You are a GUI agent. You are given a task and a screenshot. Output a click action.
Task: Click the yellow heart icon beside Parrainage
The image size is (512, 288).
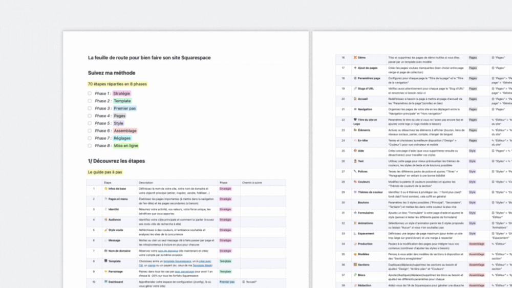(106, 271)
